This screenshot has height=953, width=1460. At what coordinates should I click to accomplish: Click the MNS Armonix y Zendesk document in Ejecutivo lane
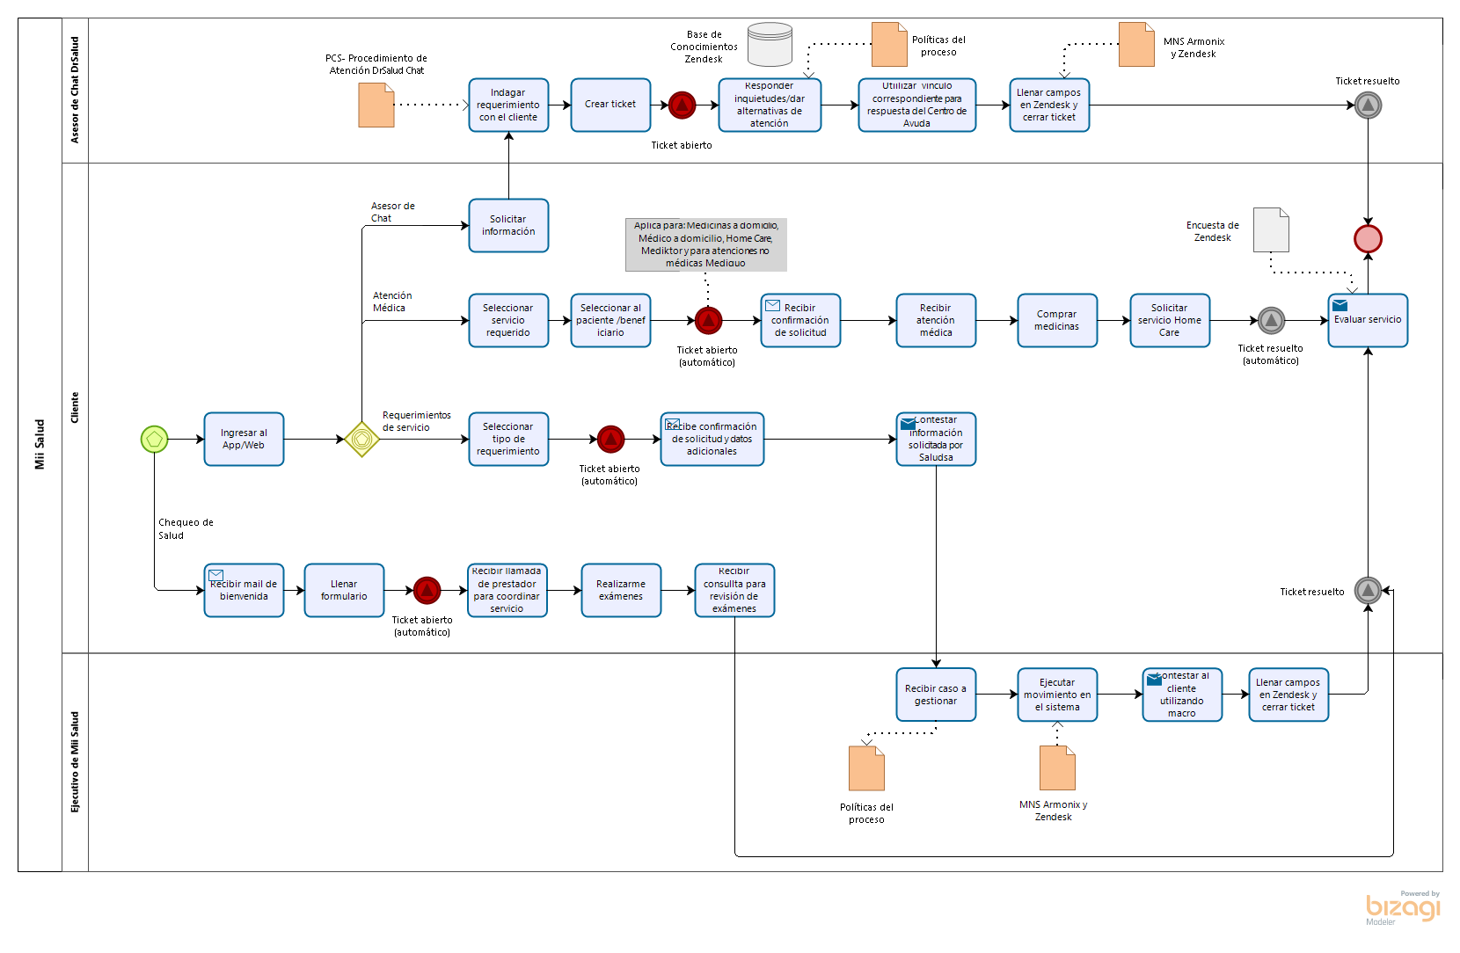1057,767
